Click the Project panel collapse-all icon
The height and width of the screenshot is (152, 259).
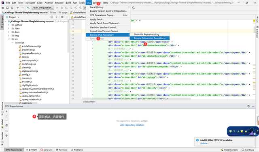(x=57, y=17)
